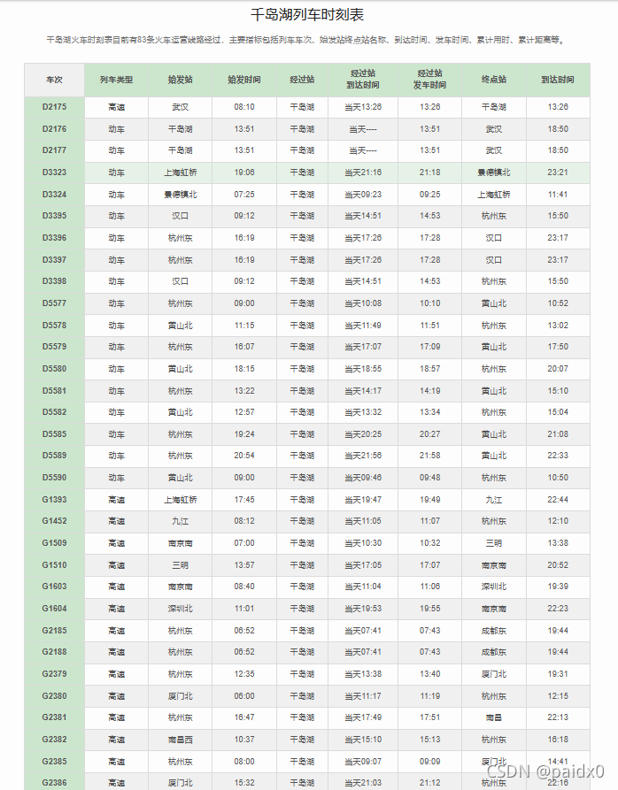Select 上海虹桥 destination in D3324 row
618x790 pixels.
[x=494, y=195]
